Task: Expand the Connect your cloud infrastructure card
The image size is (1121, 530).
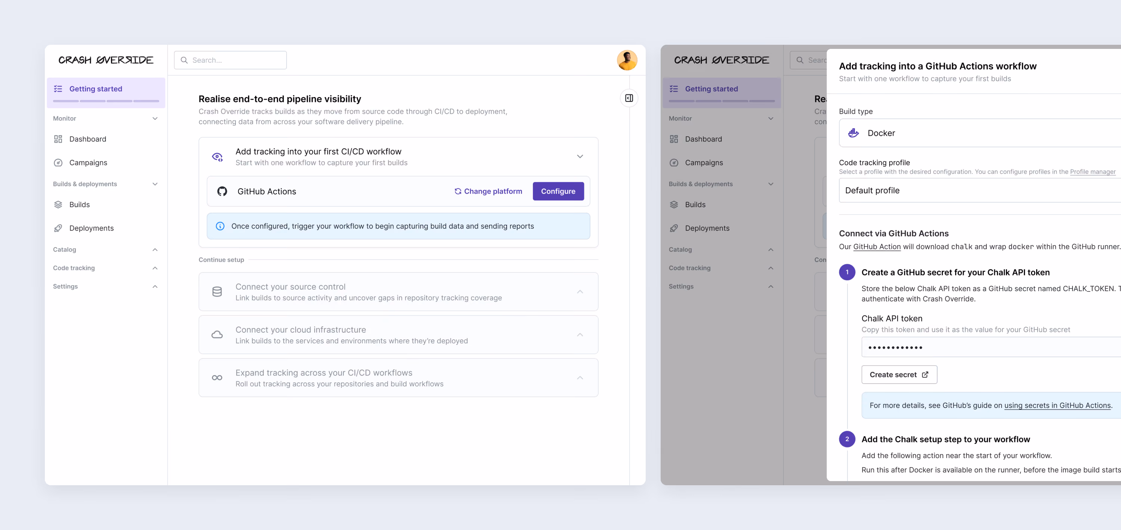Action: 580,335
